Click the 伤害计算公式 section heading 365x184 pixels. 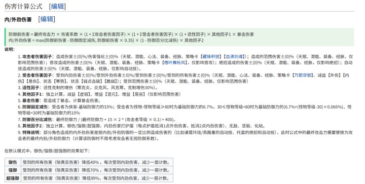click(23, 6)
